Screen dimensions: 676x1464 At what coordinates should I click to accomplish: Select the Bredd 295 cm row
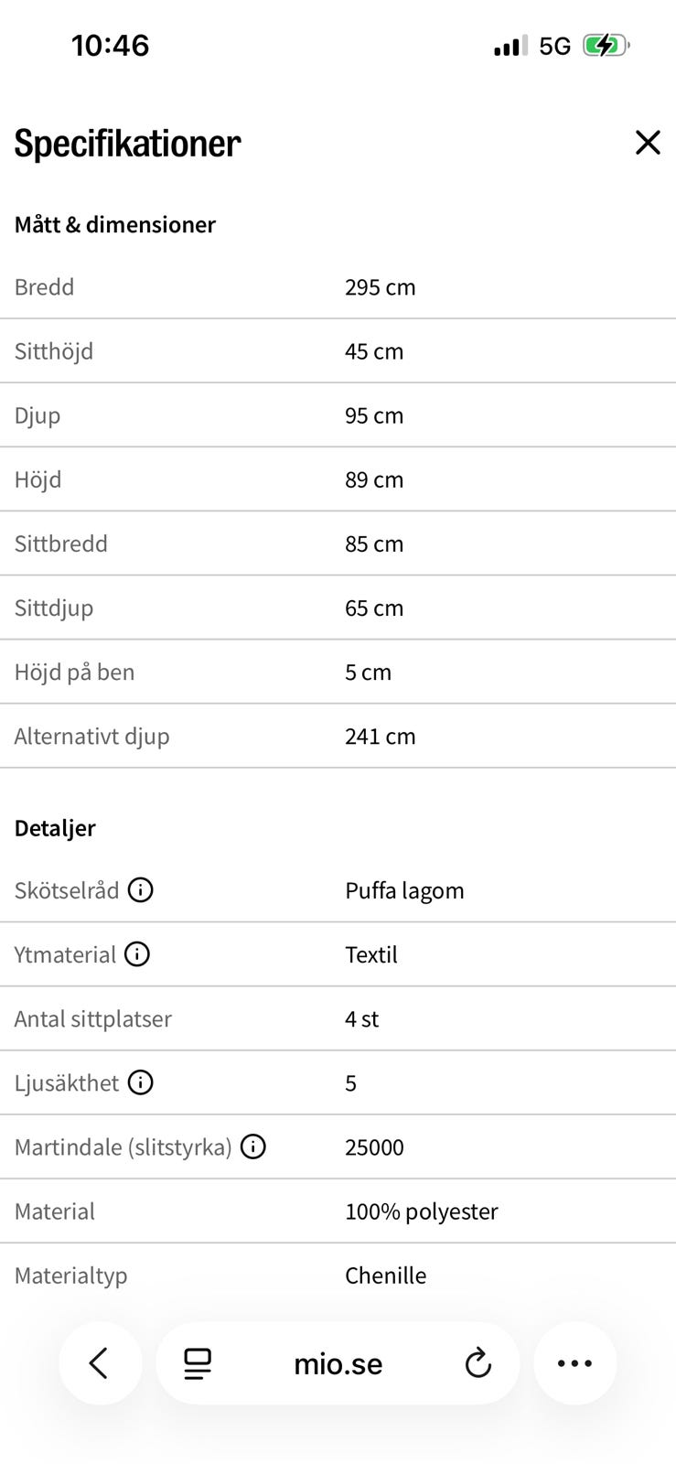pyautogui.click(x=338, y=287)
